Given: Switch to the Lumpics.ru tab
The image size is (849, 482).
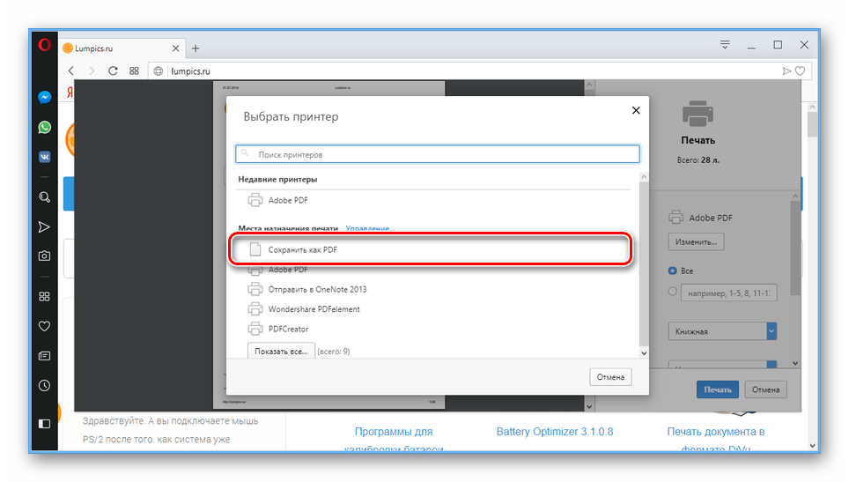Looking at the screenshot, I should [120, 48].
